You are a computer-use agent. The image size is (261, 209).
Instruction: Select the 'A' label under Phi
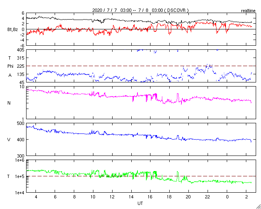(10, 76)
